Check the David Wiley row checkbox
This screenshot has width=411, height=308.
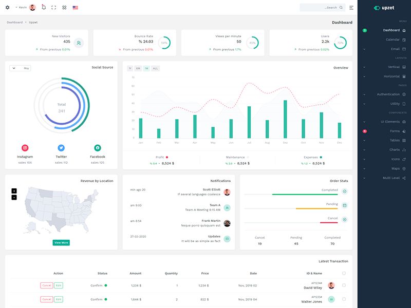344,285
